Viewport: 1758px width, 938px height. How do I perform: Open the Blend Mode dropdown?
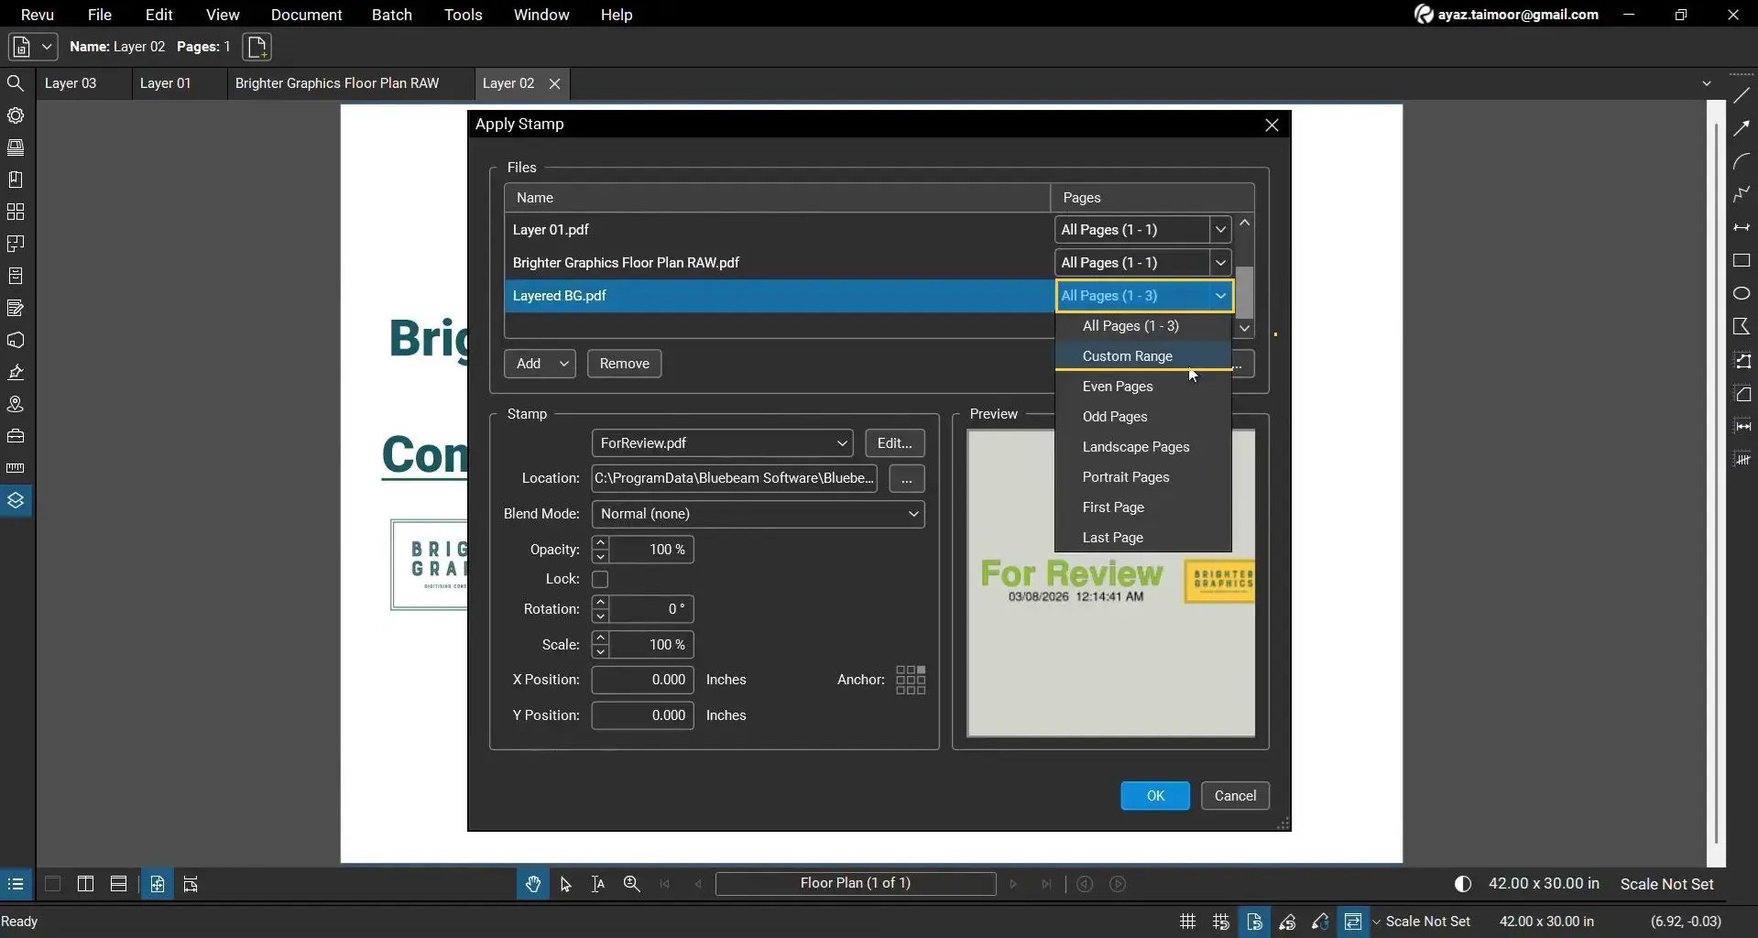tap(758, 514)
